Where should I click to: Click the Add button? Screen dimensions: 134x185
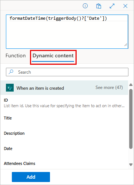coord(31,177)
